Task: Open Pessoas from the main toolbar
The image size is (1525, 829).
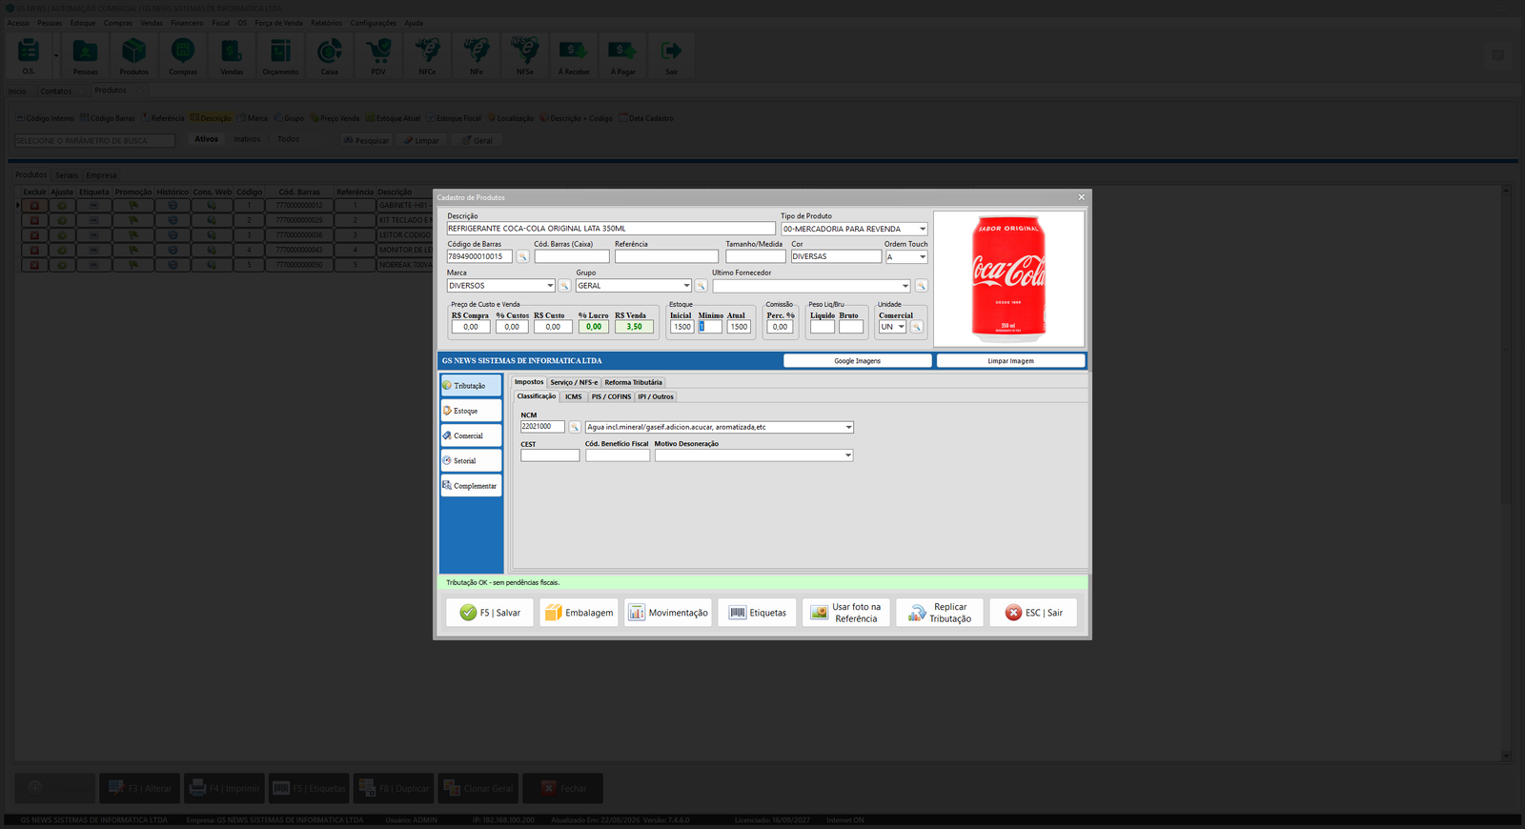Action: pyautogui.click(x=85, y=55)
